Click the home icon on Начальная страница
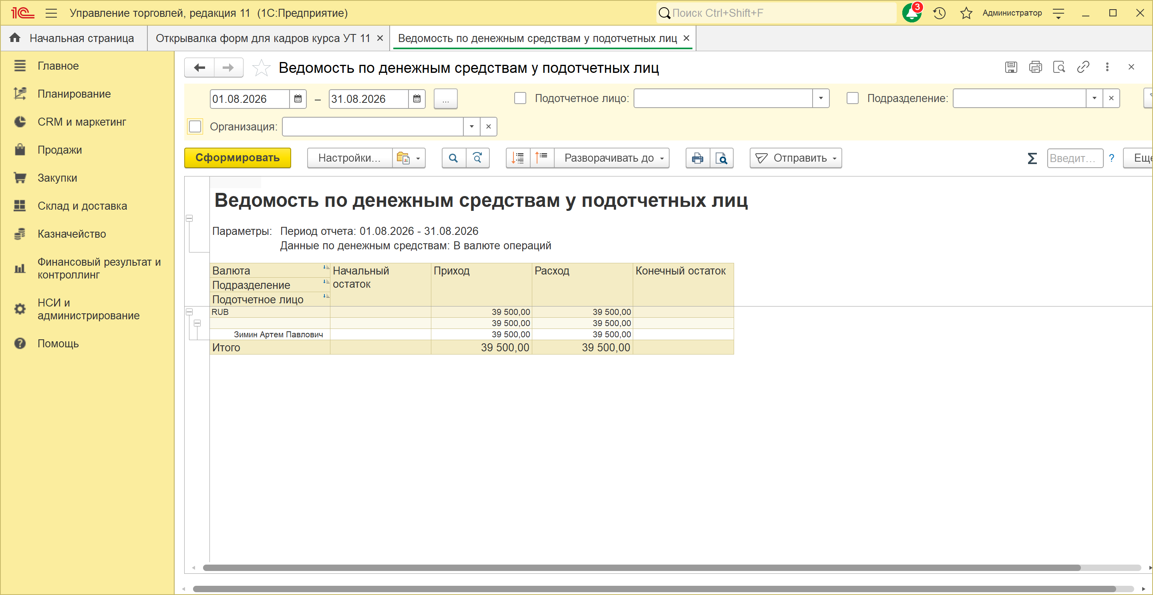This screenshot has height=595, width=1153. tap(15, 38)
